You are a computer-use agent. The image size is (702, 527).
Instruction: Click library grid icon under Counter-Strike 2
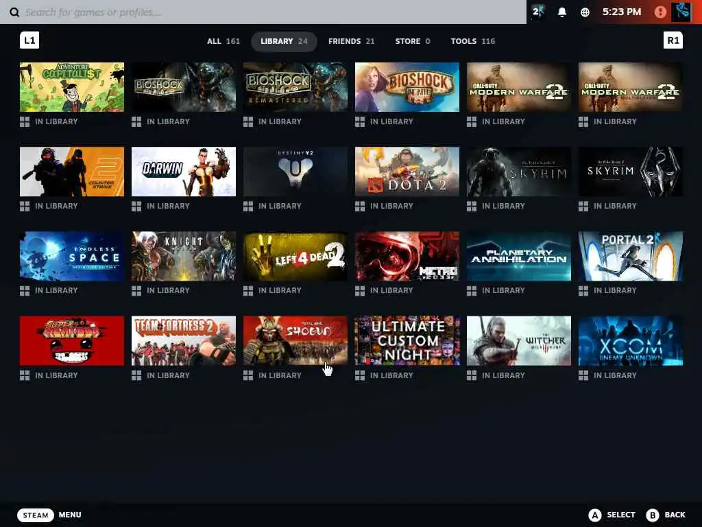click(x=25, y=206)
